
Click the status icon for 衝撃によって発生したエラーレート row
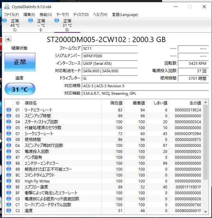[x=9, y=193]
